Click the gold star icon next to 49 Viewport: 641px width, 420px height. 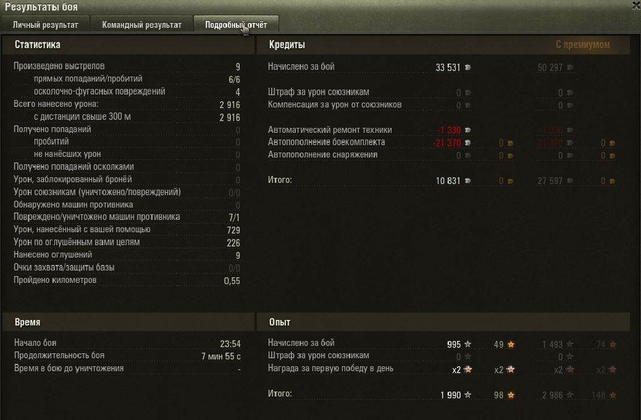[511, 345]
